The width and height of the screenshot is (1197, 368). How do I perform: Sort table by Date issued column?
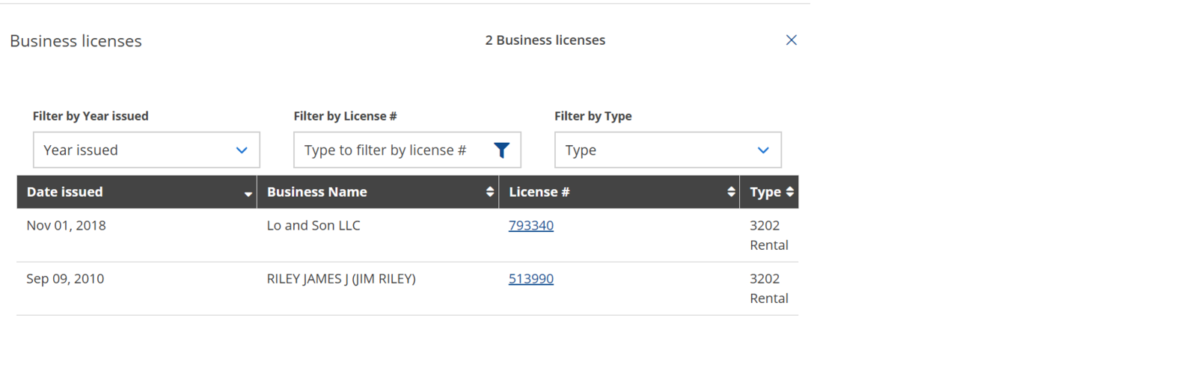tap(137, 192)
